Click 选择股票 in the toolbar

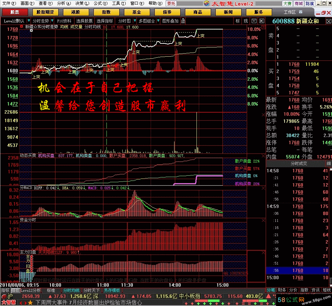(84, 21)
